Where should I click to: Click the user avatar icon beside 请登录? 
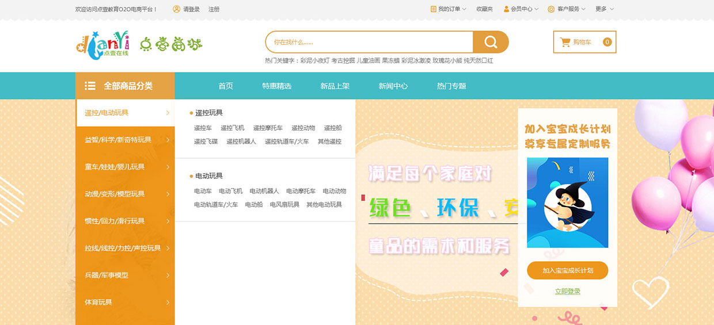176,9
